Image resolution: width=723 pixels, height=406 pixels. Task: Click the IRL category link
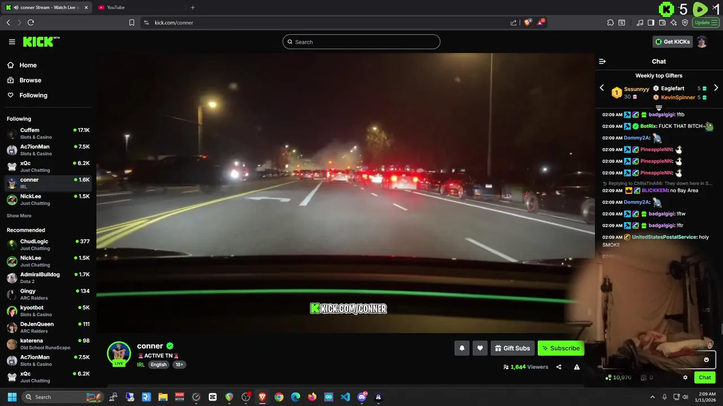click(141, 365)
